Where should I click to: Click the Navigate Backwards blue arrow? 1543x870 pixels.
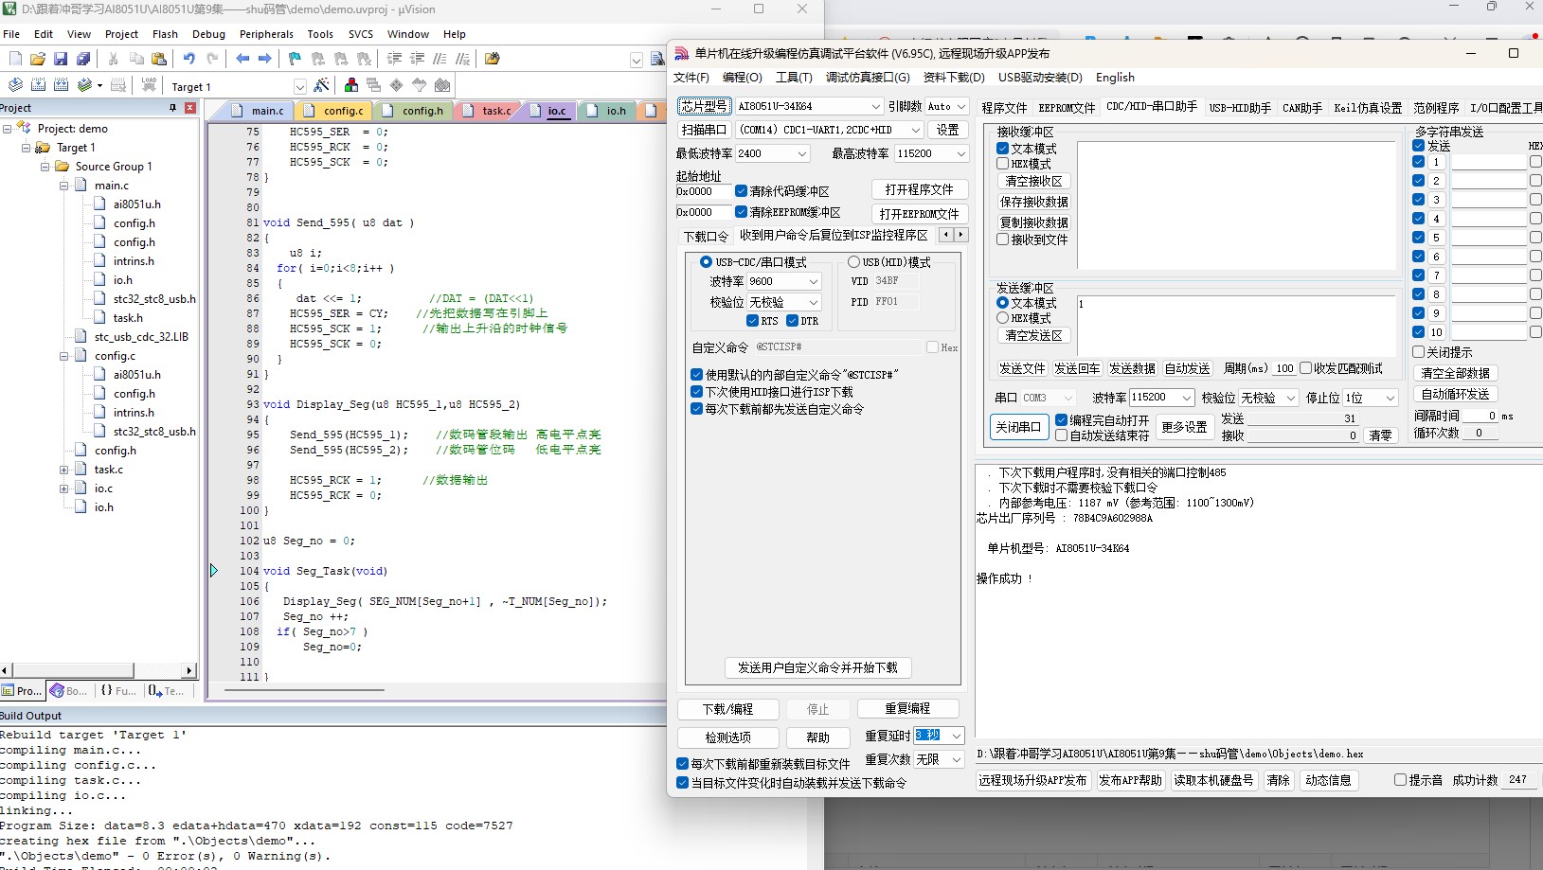pyautogui.click(x=242, y=59)
